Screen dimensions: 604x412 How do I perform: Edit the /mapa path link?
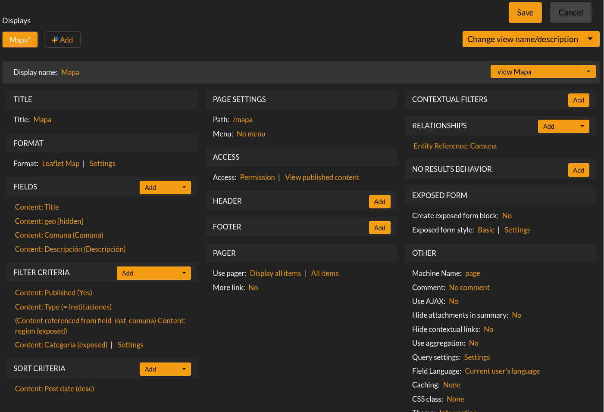tap(243, 120)
